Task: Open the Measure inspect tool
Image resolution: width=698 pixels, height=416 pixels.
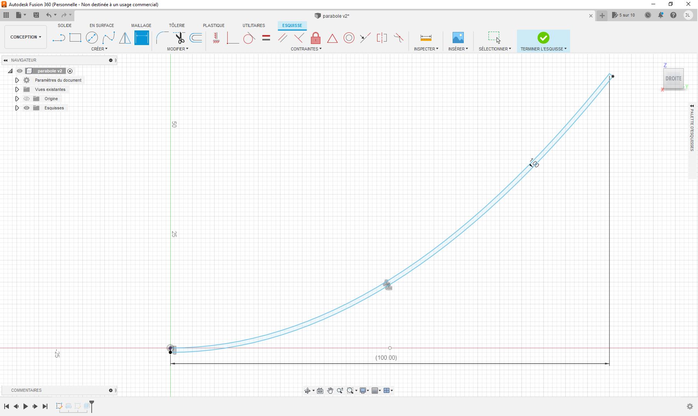Action: click(x=426, y=38)
